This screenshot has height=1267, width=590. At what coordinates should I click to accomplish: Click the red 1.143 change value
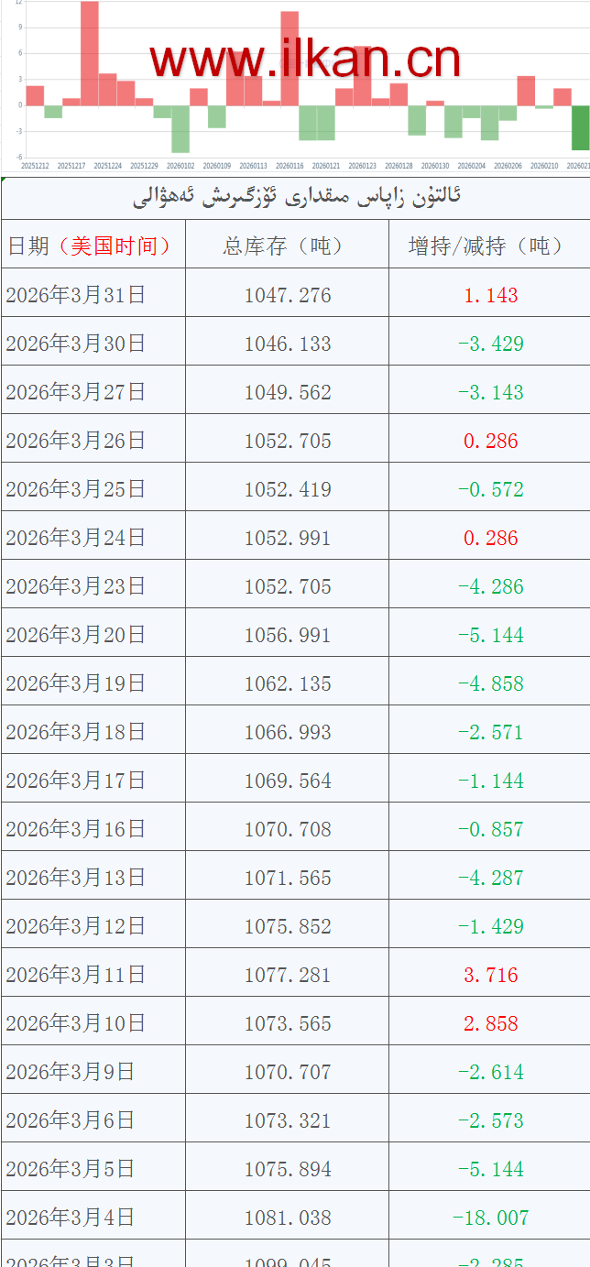point(490,295)
